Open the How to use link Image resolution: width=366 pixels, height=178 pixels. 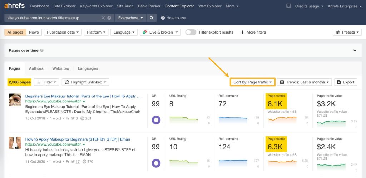point(173,18)
